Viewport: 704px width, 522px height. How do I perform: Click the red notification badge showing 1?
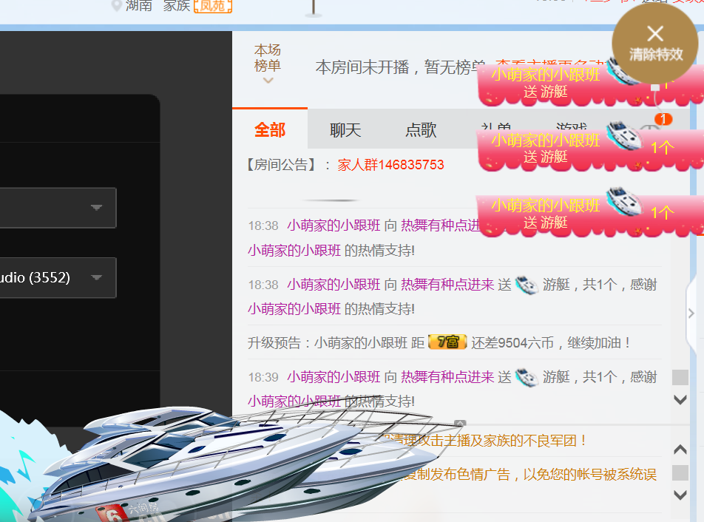coord(663,119)
